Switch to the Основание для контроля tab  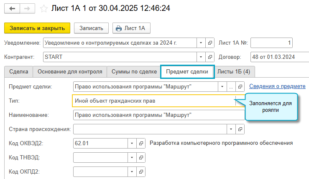(70, 72)
